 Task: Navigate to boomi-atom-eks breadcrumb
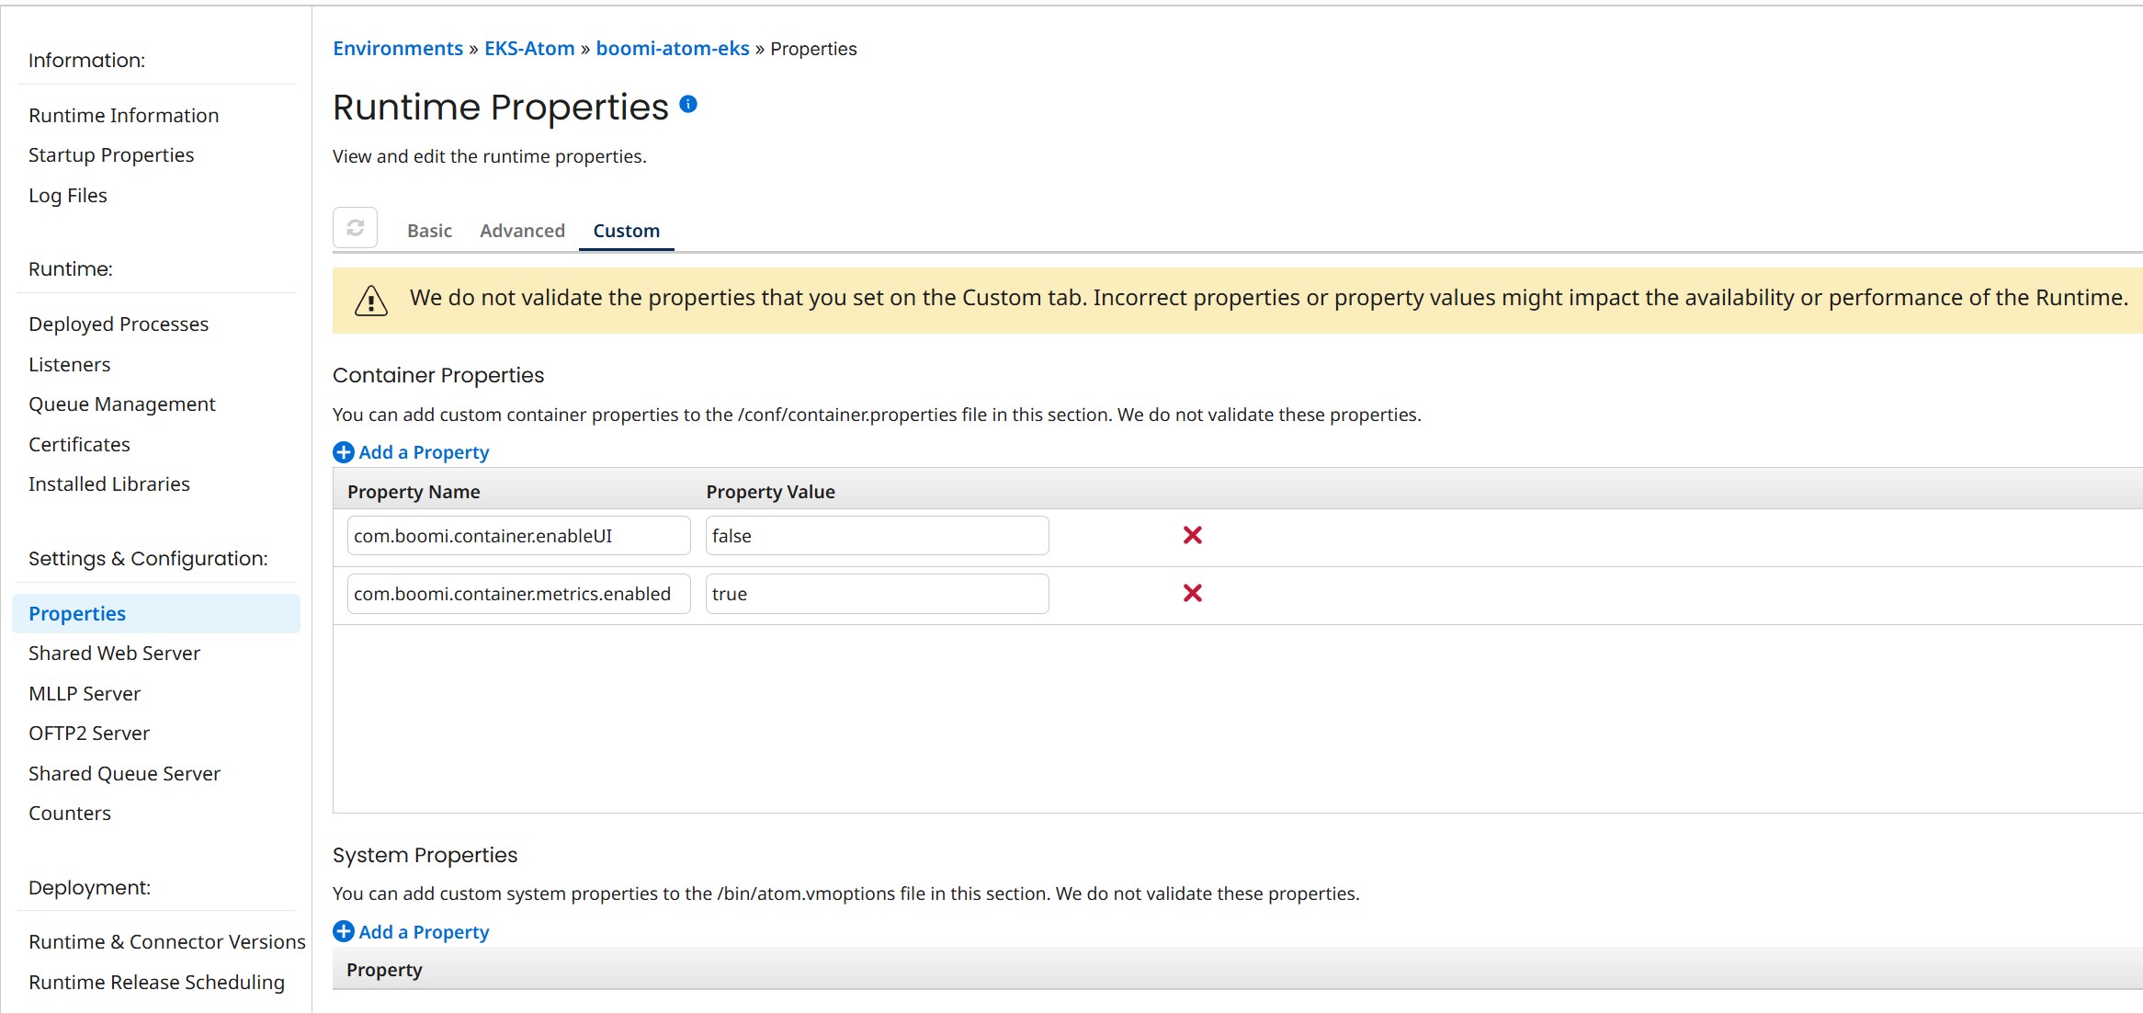coord(673,49)
